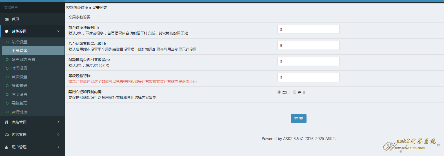Focus the 后台问题管理显示数目 input field

308,46
